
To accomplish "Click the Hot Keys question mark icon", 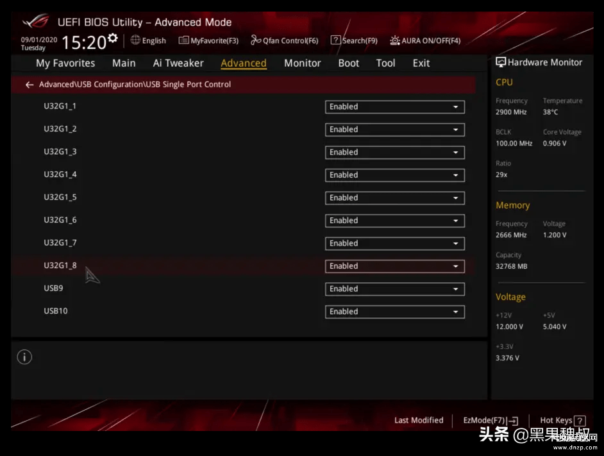I will [x=580, y=421].
